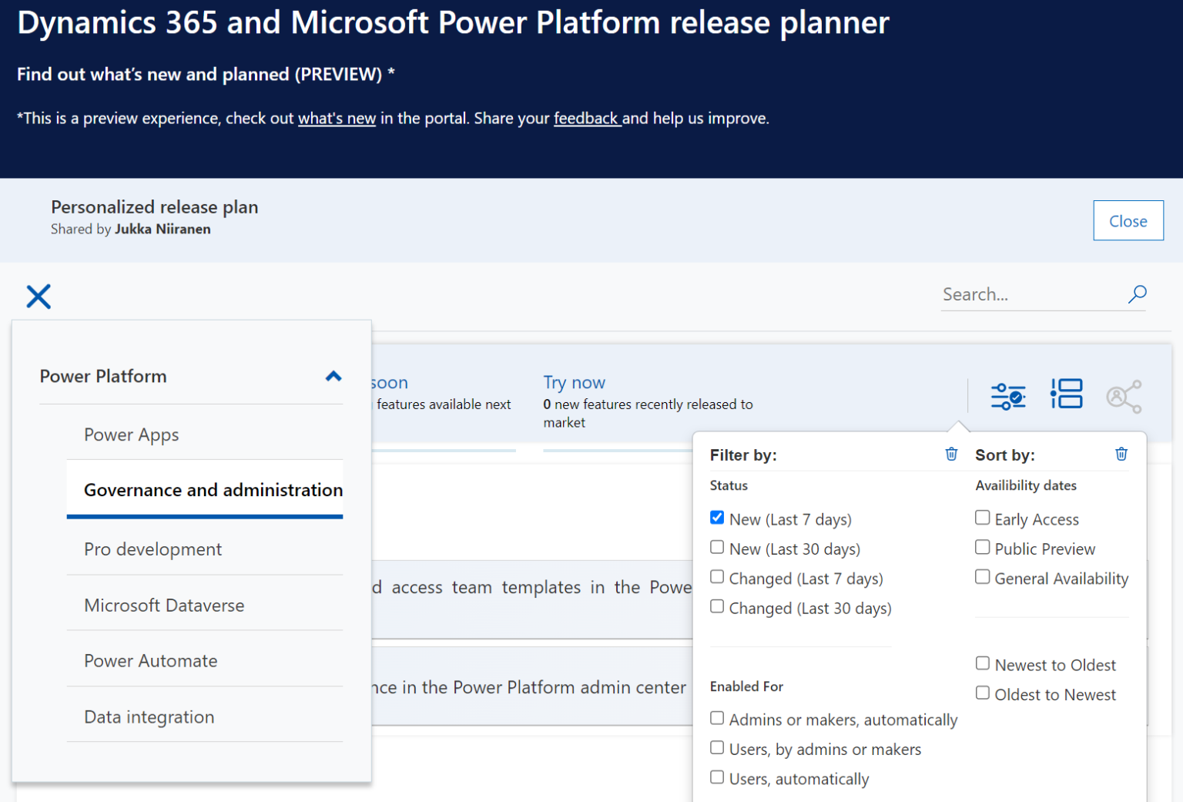This screenshot has height=802, width=1183.
Task: Click the Jukka Niiranen name
Action: point(163,229)
